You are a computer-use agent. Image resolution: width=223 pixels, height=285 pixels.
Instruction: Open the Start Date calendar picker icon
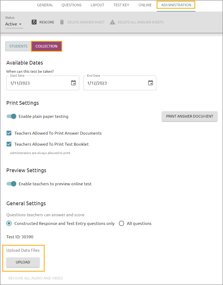tap(73, 83)
